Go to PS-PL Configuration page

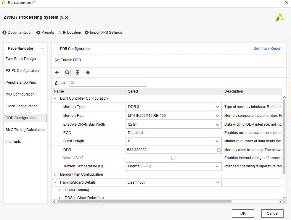point(22,71)
